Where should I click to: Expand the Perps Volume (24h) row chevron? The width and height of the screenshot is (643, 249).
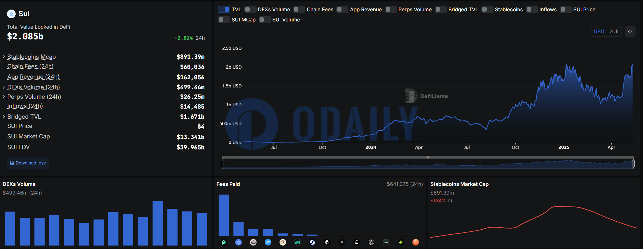pos(4,97)
